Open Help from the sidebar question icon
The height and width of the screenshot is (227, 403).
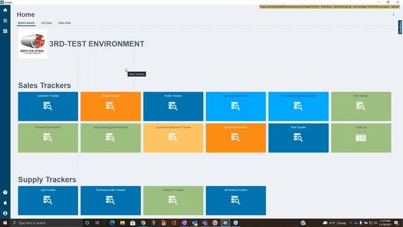(5, 192)
